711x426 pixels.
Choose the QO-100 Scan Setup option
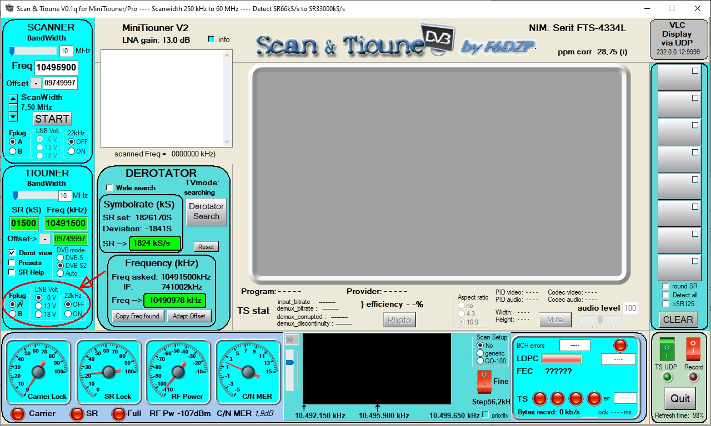(480, 361)
